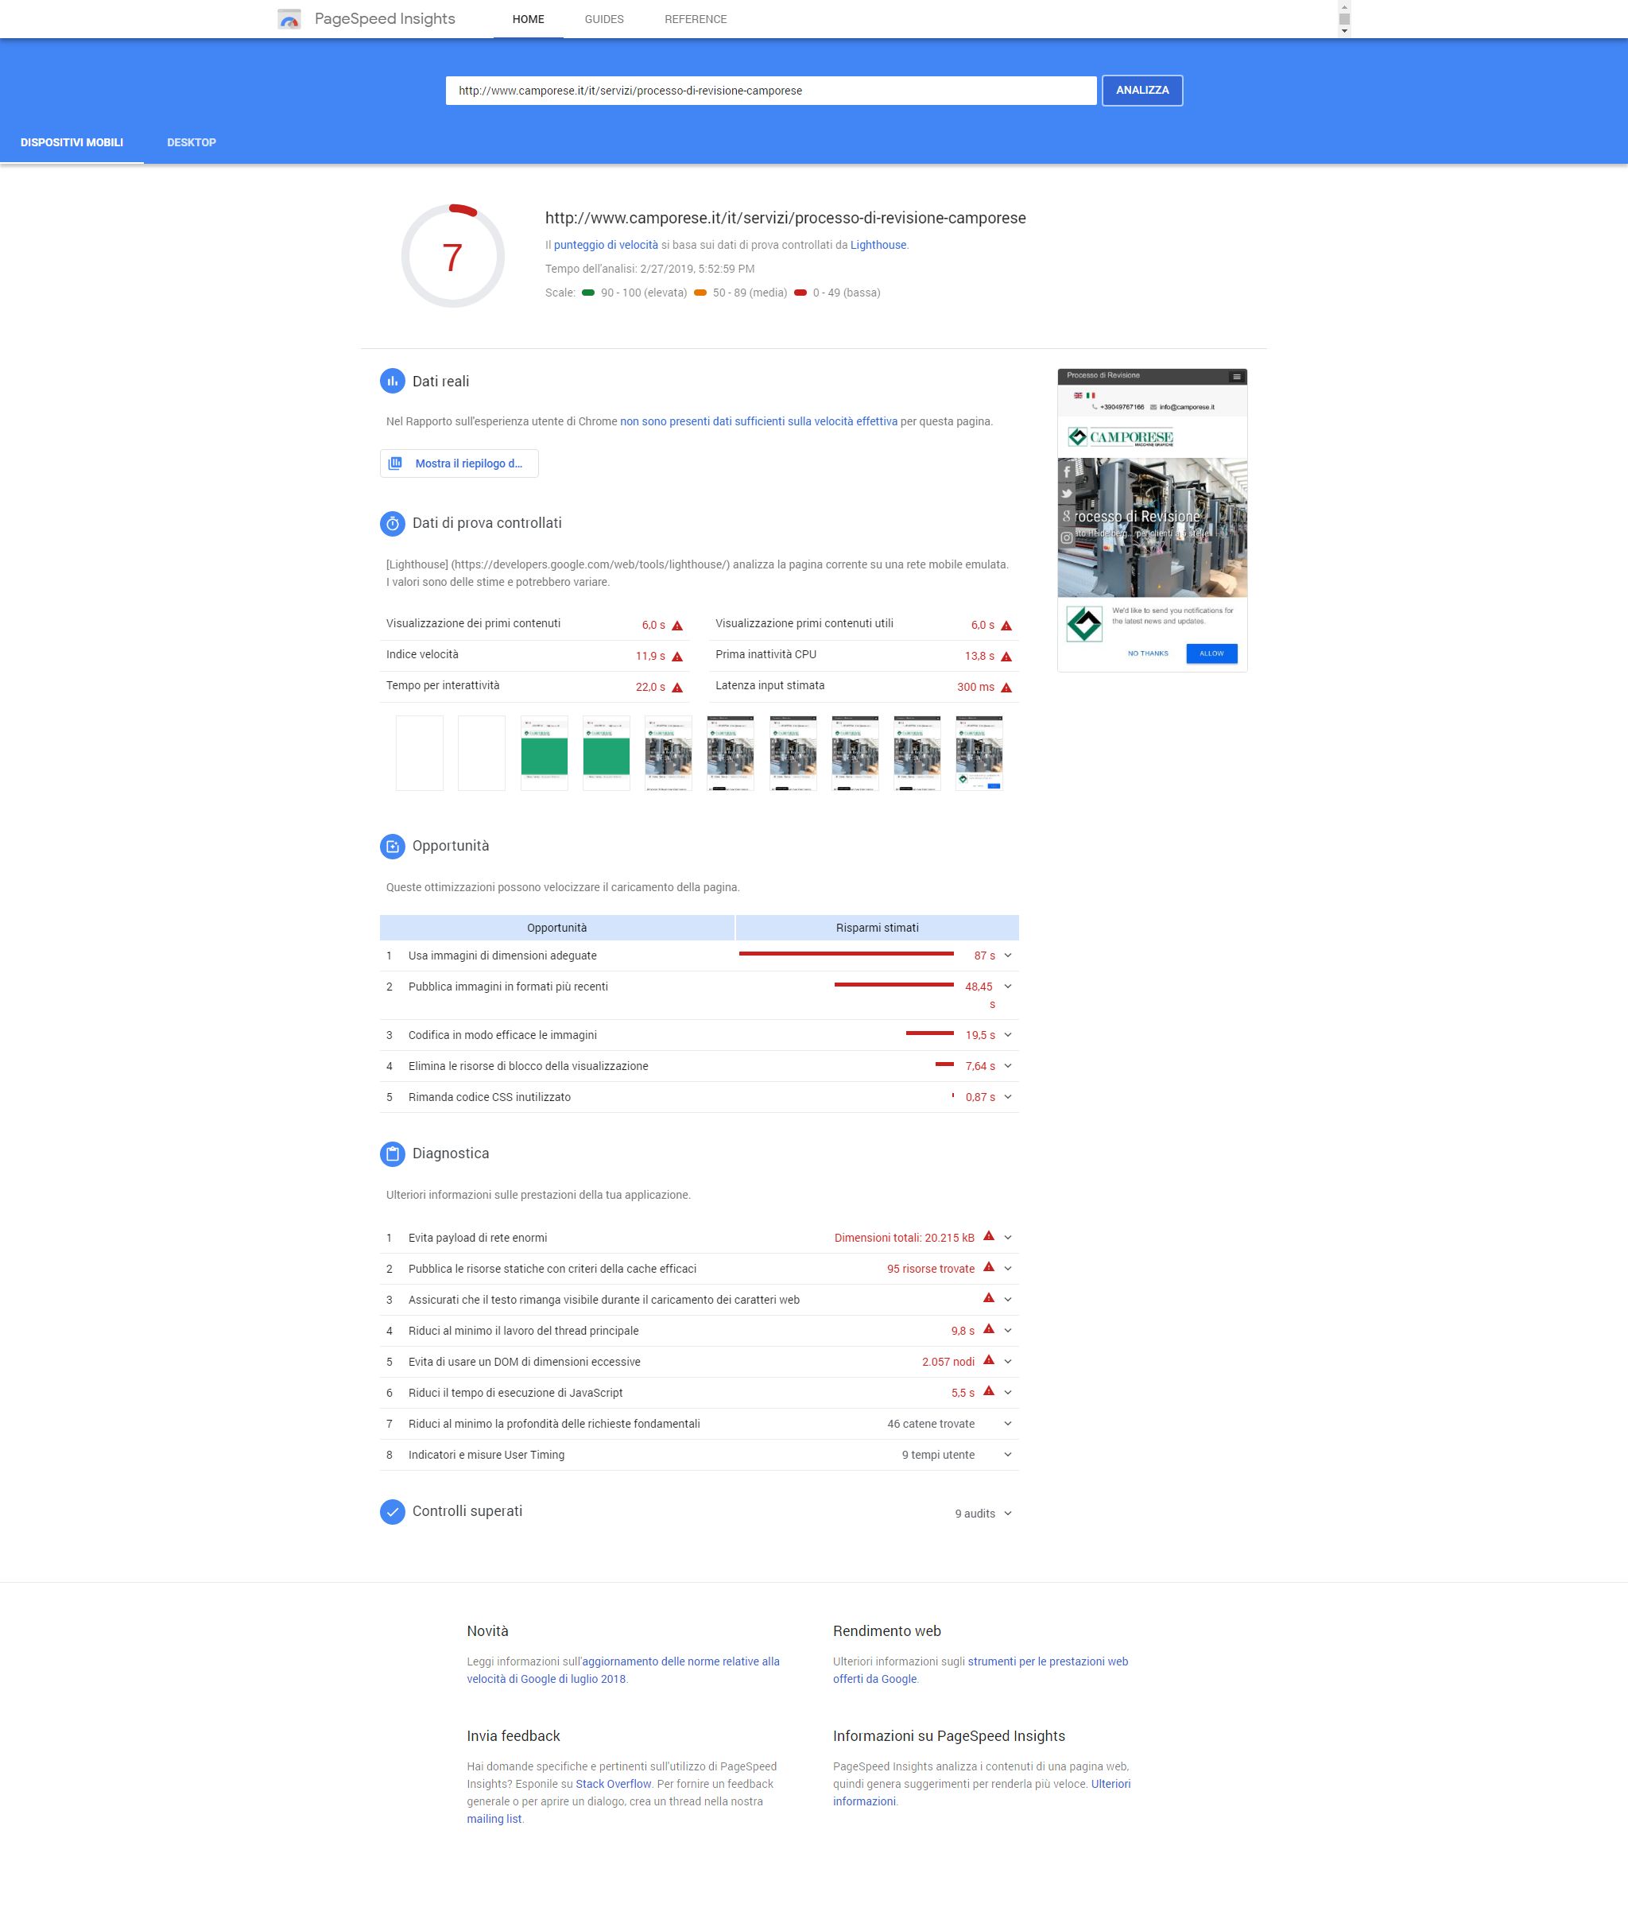The width and height of the screenshot is (1628, 1923).
Task: Click the Diagnostica clipboard icon
Action: pyautogui.click(x=392, y=1153)
